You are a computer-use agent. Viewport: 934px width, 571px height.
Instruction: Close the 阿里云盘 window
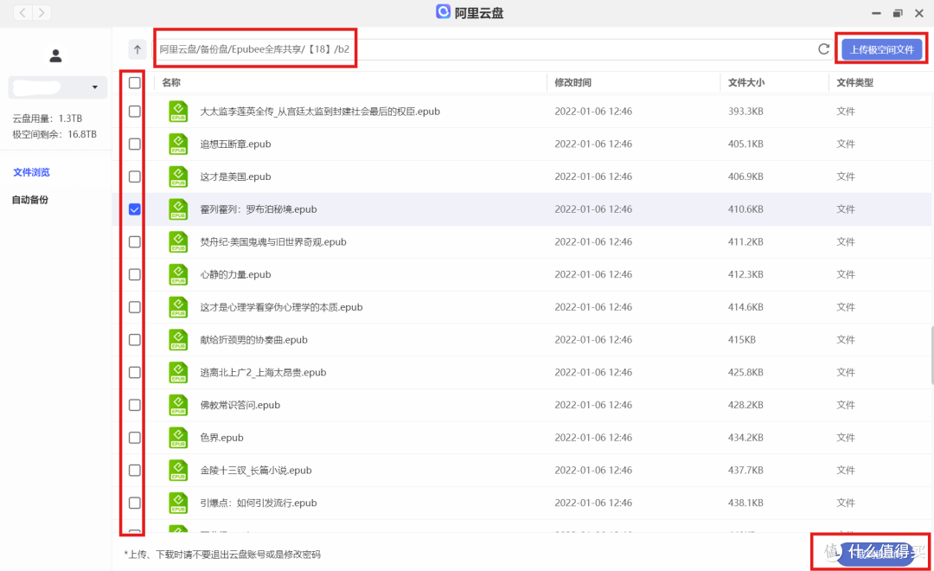(919, 12)
